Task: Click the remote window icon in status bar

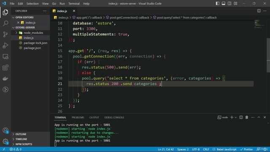Action: click(x=4, y=149)
